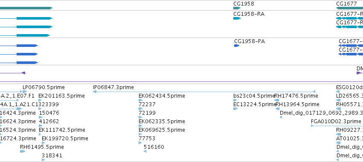
Task: Open the FGA010D02.3prime feature label
Action: tap(336, 121)
